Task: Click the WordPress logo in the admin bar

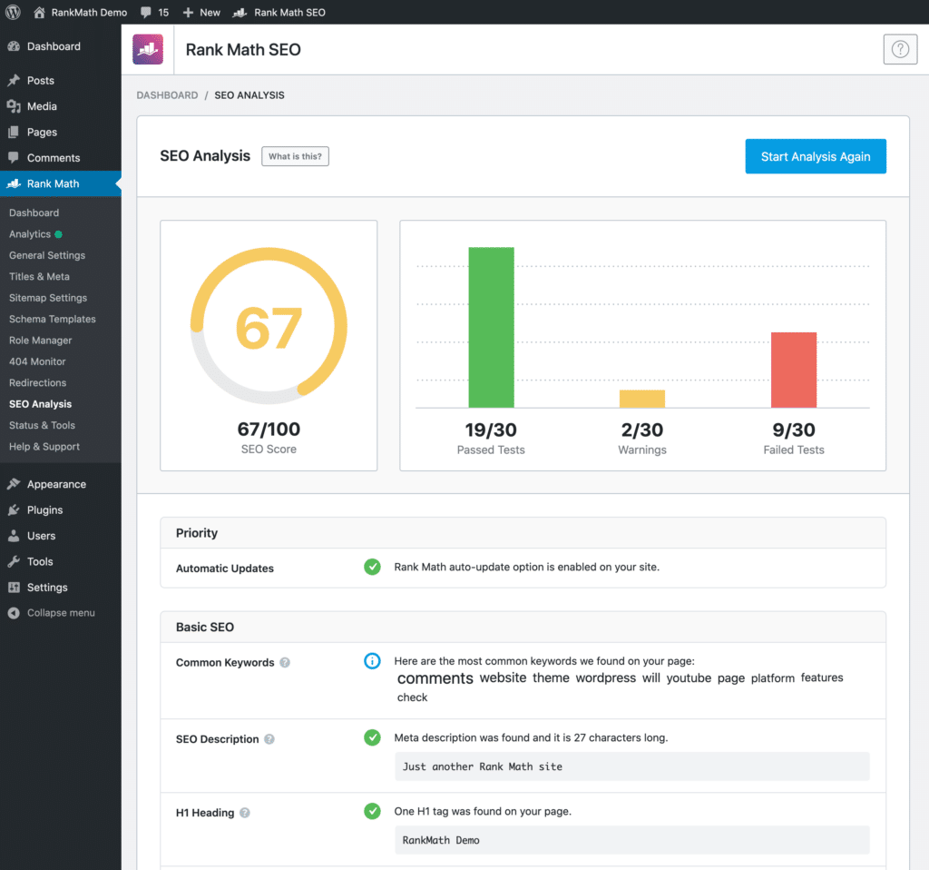Action: [x=15, y=12]
